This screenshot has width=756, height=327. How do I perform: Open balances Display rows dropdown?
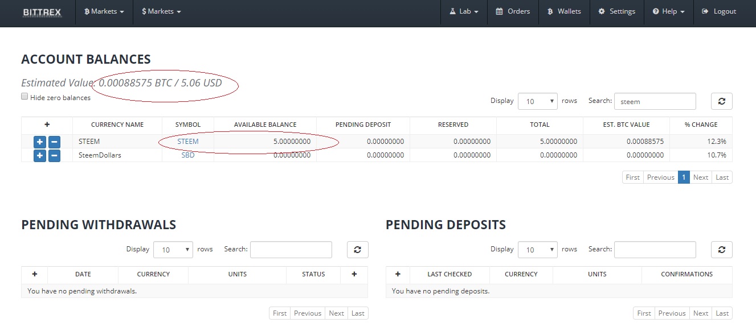tap(538, 101)
